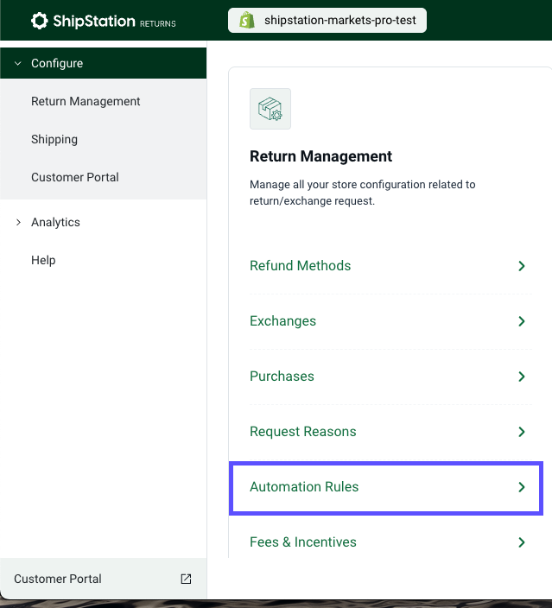
Task: Click the Return Management box icon
Action: click(x=270, y=109)
